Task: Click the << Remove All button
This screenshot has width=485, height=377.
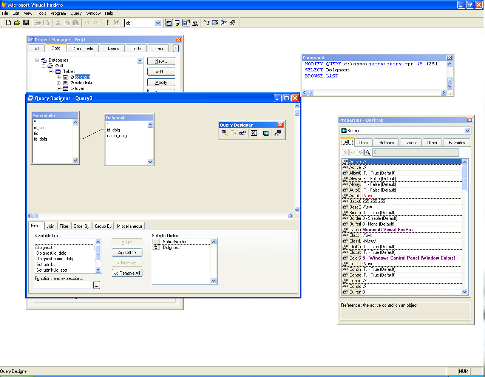Action: pos(127,273)
